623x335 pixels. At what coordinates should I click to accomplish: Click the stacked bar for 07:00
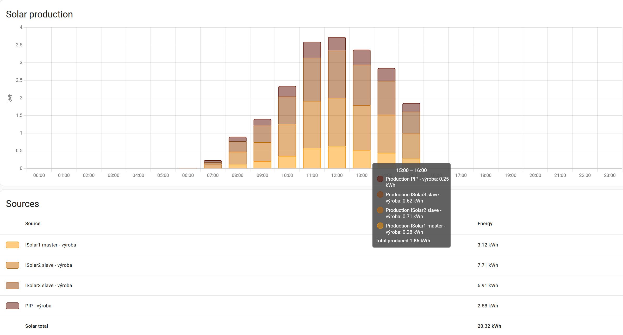(x=213, y=165)
